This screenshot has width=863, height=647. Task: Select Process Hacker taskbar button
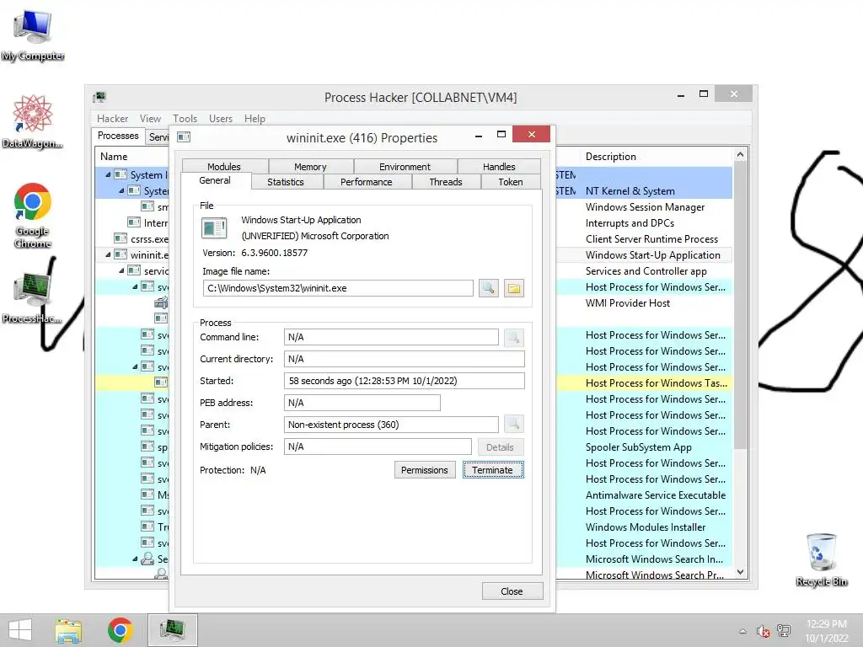[172, 630]
